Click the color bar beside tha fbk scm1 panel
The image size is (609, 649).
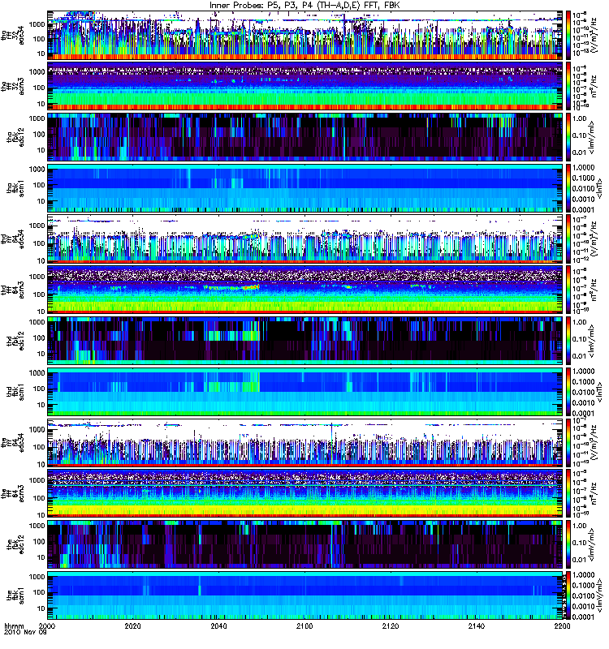[568, 187]
